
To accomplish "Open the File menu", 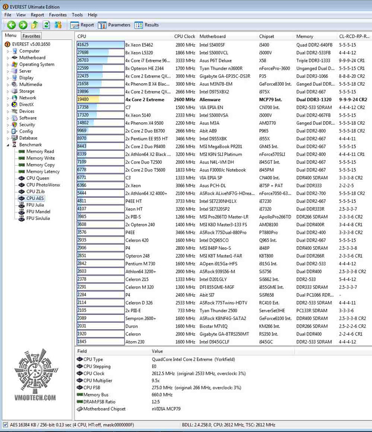I will click(x=8, y=15).
